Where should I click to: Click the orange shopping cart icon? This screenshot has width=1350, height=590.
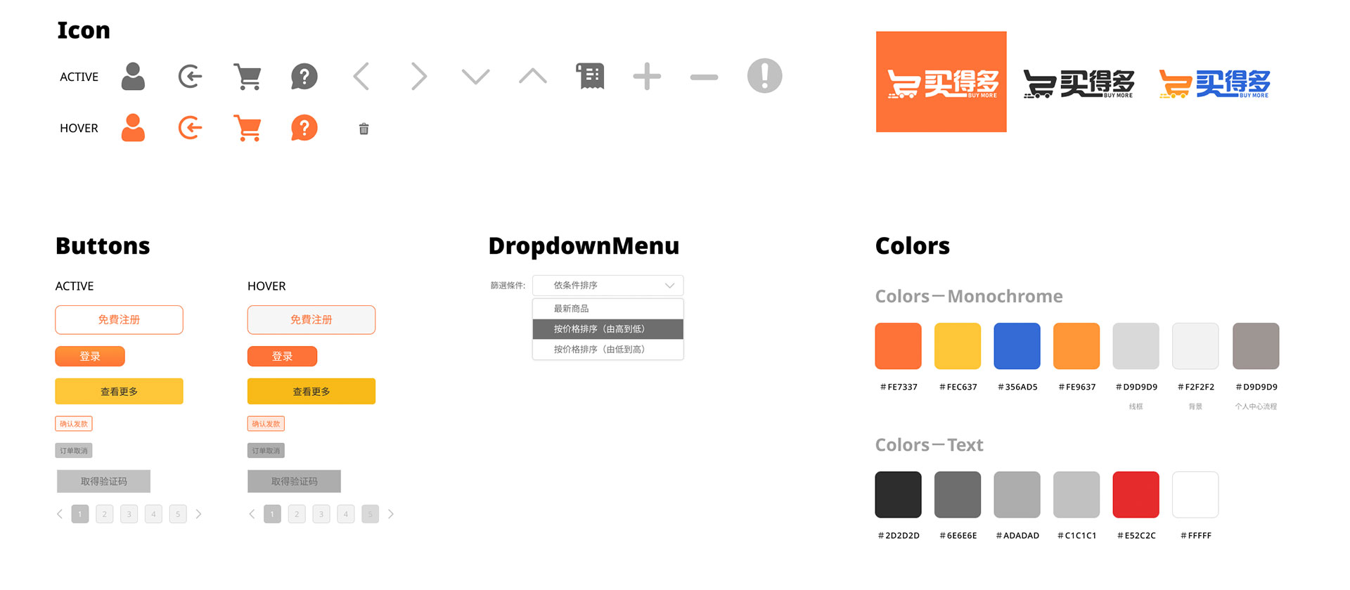click(x=247, y=128)
